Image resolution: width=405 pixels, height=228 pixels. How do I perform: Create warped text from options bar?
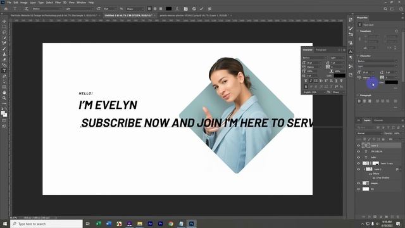click(177, 9)
